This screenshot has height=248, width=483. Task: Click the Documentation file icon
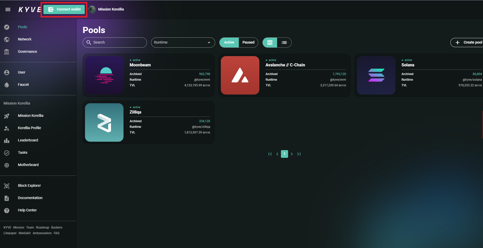[7, 198]
